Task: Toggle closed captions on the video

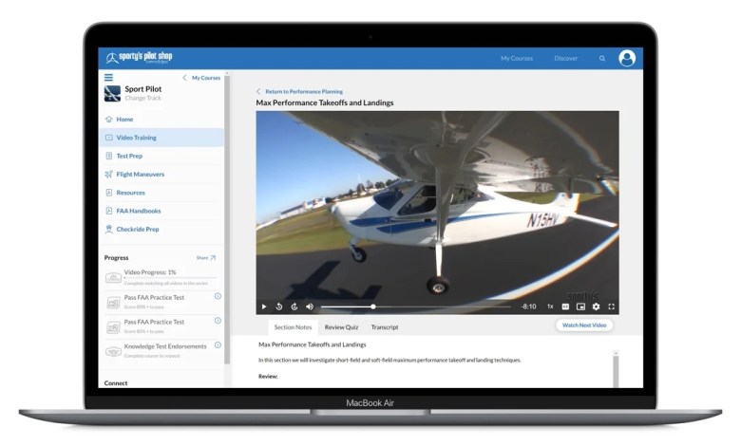Action: pos(565,307)
